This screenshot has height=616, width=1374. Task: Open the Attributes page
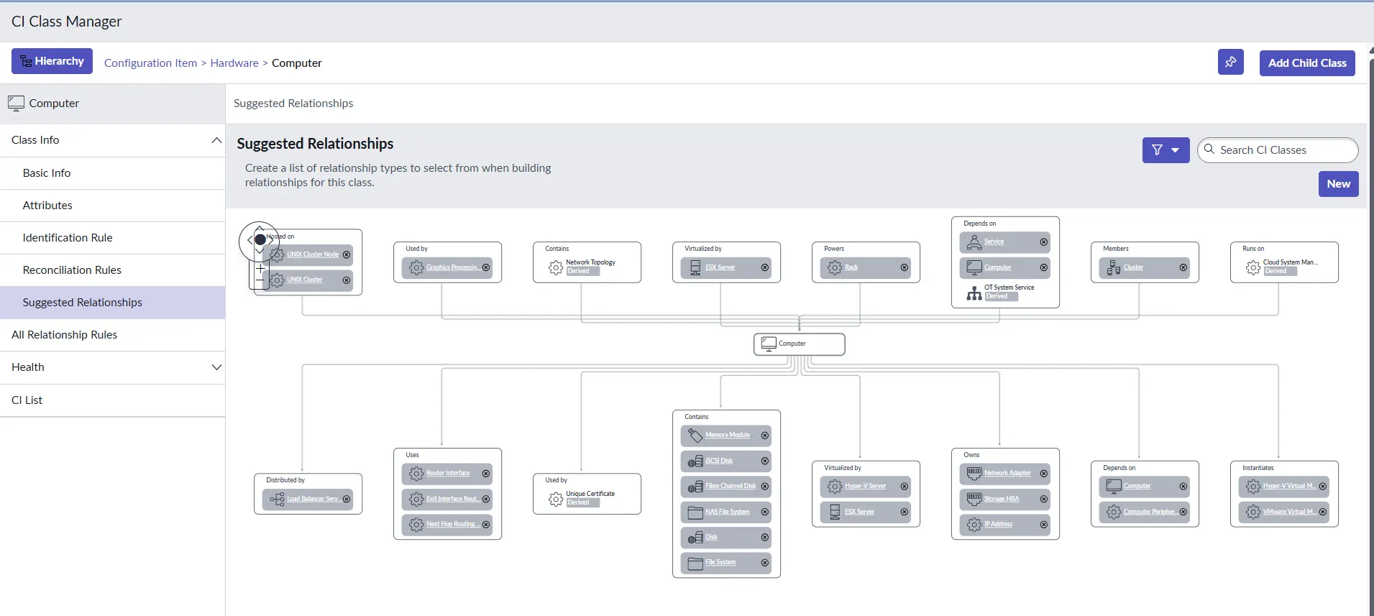coord(112,206)
